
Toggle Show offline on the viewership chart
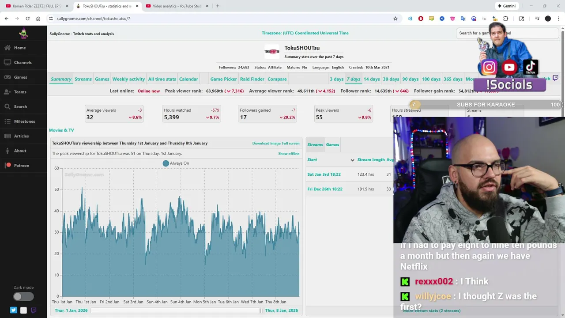289,154
